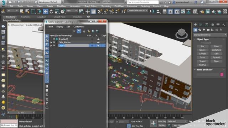Switch to the Modify panel tab
Viewport: 228px width, 128px height.
coord(201,25)
